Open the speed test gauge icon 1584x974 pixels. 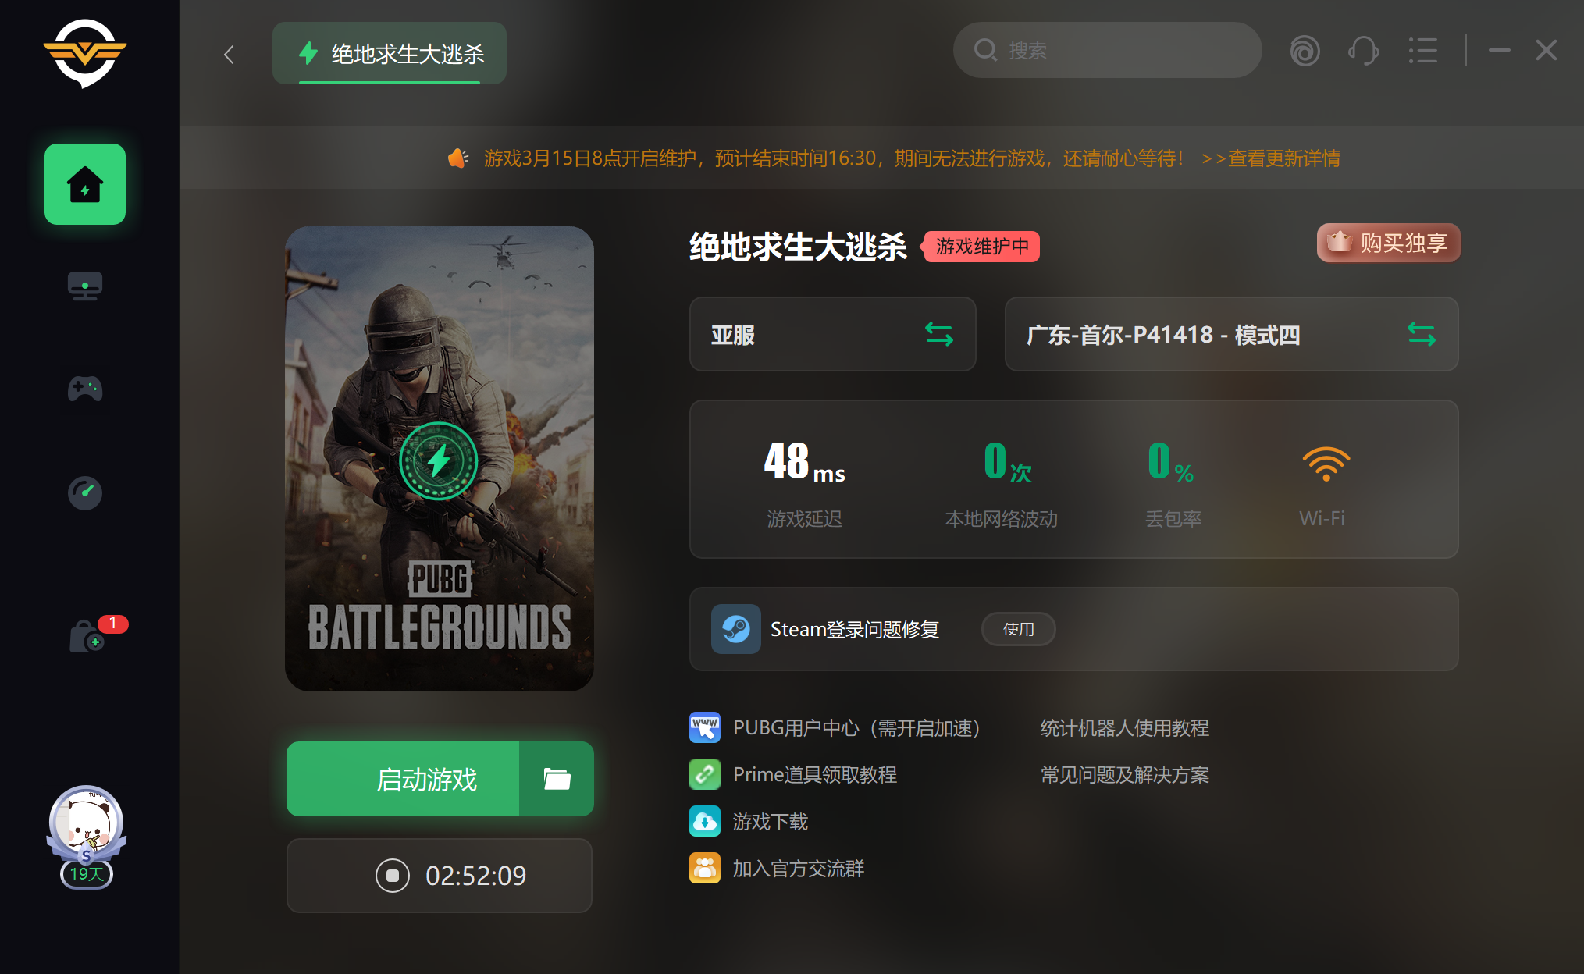point(85,492)
